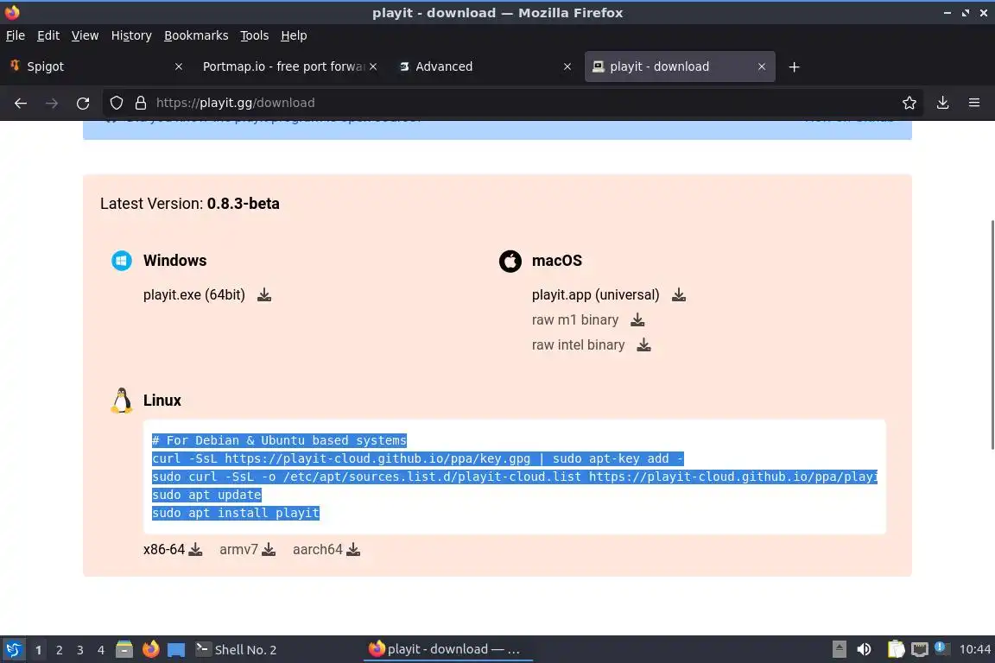Click the raw m1 binary download icon
995x663 pixels.
[x=637, y=319]
